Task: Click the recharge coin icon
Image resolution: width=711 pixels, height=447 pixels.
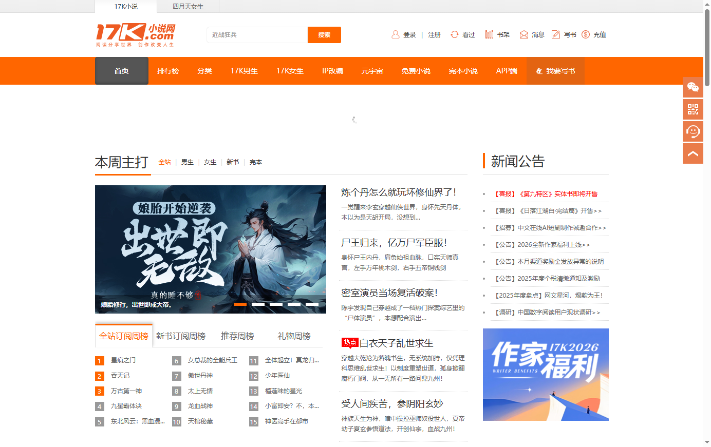Action: (x=586, y=34)
